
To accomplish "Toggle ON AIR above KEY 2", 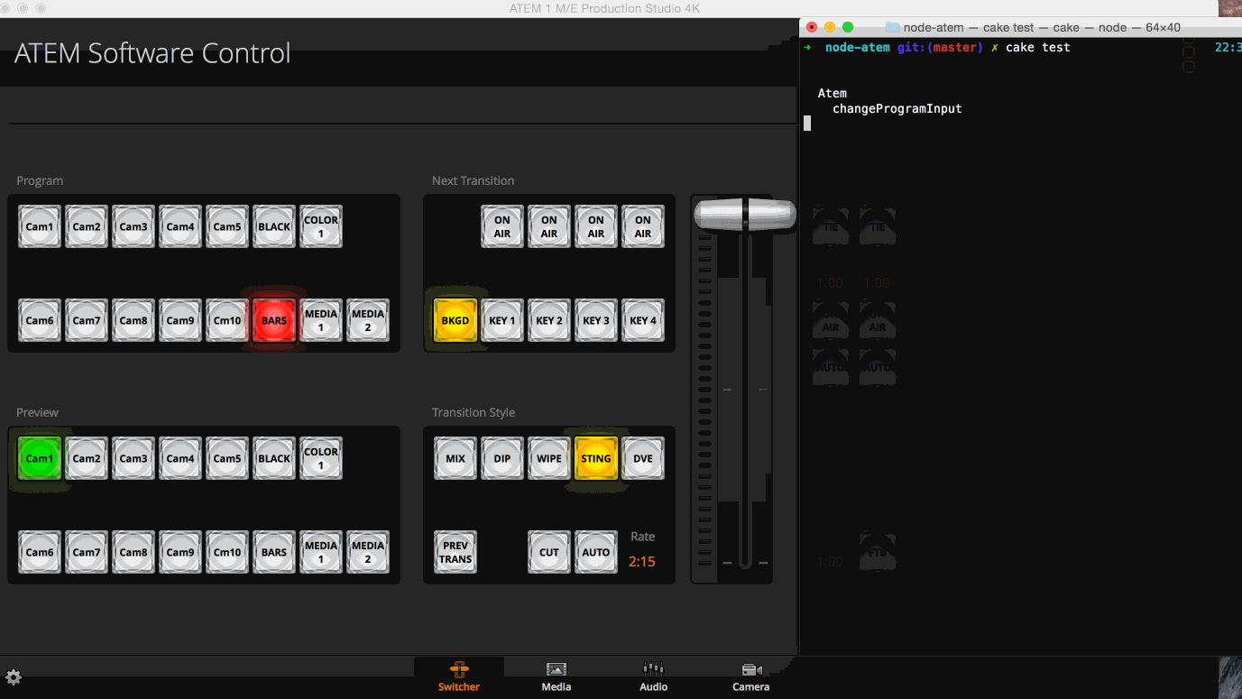I will 549,226.
